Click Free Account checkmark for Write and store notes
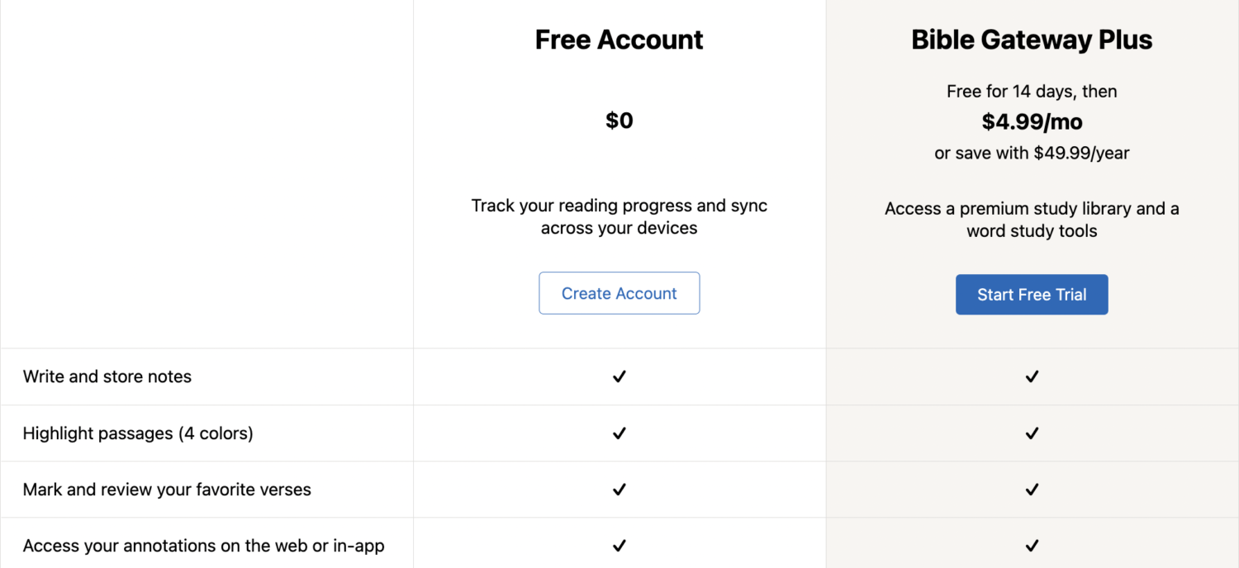Viewport: 1239px width, 568px height. pyautogui.click(x=619, y=376)
